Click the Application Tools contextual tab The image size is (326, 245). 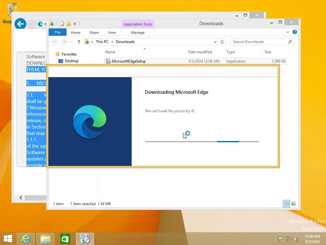point(138,24)
